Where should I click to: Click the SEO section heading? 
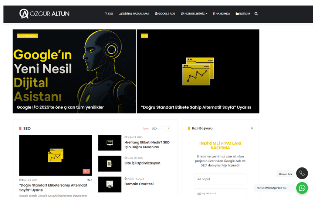click(27, 129)
